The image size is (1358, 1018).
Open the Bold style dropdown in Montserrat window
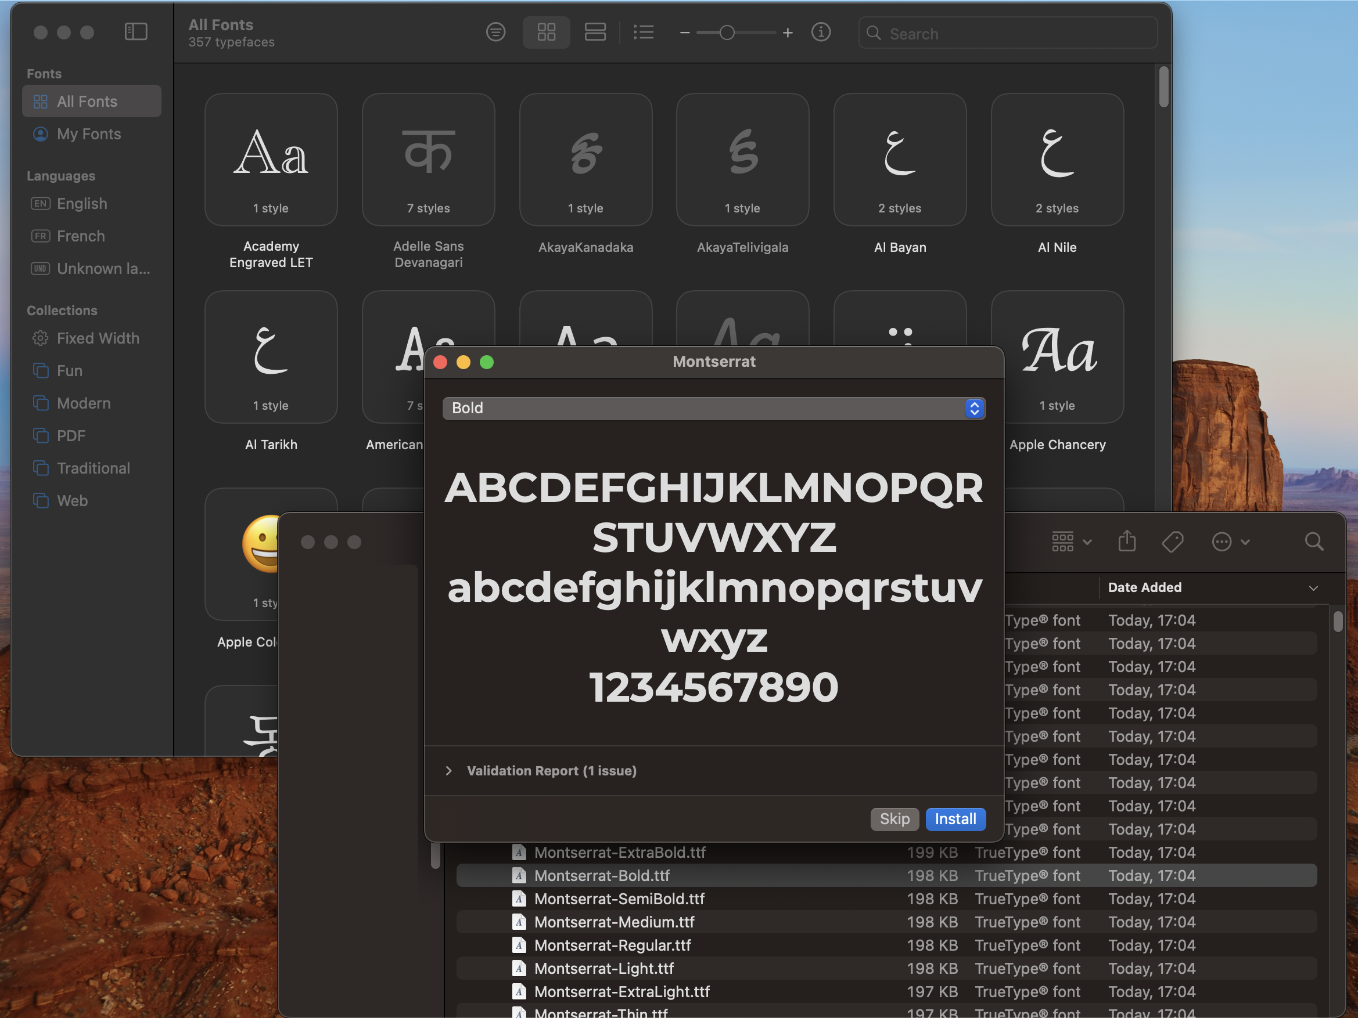(714, 408)
